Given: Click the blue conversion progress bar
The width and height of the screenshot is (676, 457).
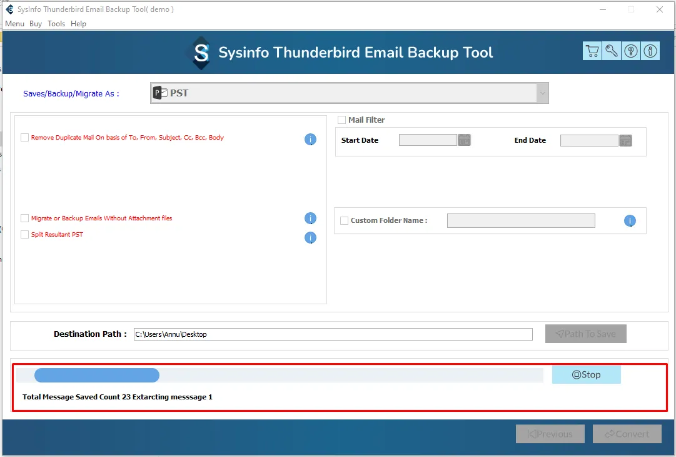Looking at the screenshot, I should coord(97,375).
